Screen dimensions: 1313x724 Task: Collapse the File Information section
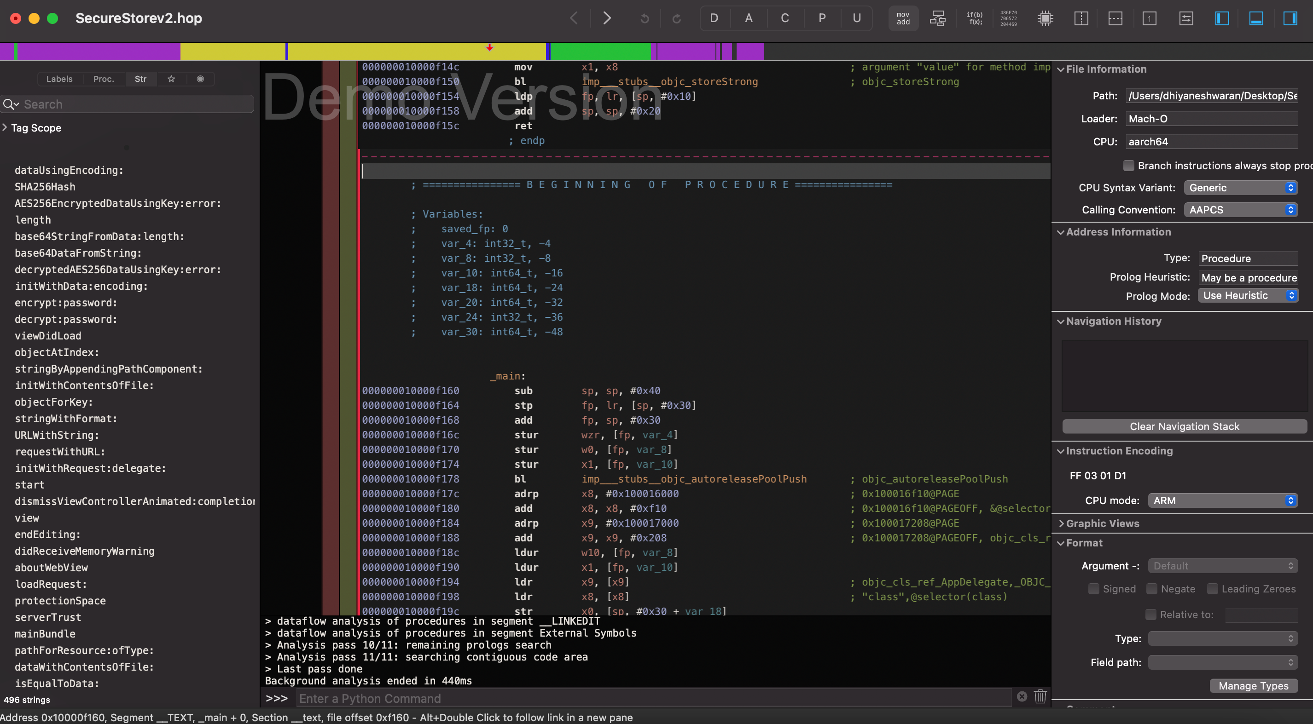(1061, 69)
